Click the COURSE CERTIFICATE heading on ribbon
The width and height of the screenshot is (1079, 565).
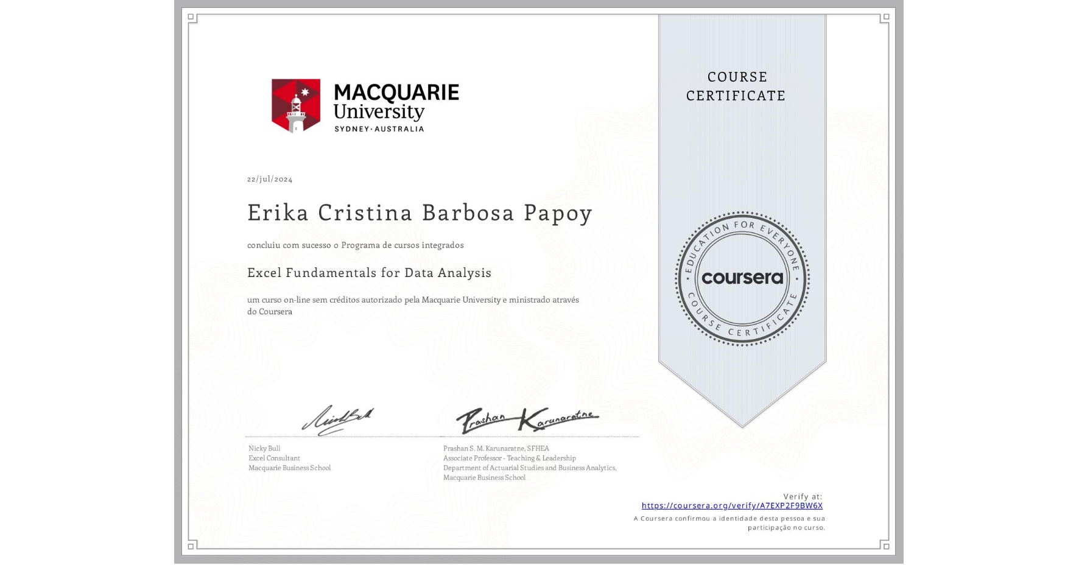(736, 86)
